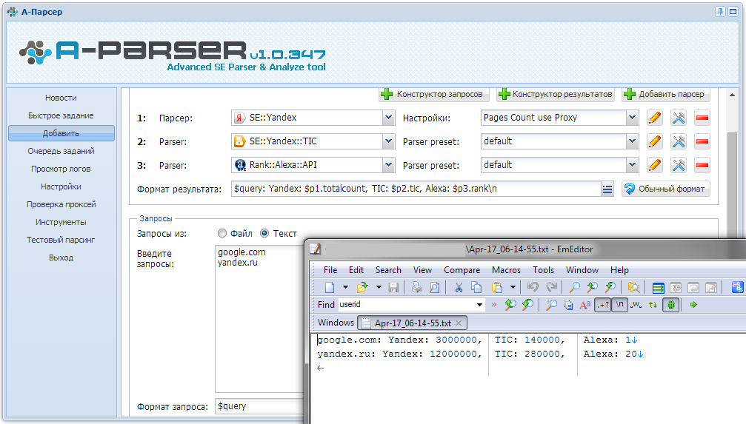Open the Rank::Alexa::API parser dropdown
This screenshot has height=424, width=746.
coord(389,165)
